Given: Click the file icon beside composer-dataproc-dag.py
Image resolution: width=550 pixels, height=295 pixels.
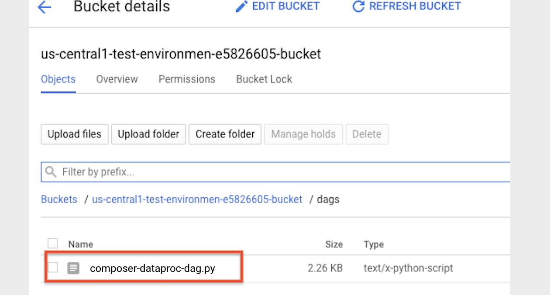Looking at the screenshot, I should point(73,268).
